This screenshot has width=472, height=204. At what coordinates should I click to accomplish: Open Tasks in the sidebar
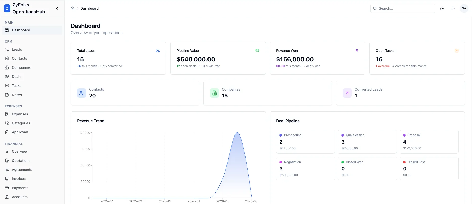click(32, 86)
